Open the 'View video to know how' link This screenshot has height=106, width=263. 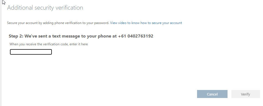(x=146, y=23)
